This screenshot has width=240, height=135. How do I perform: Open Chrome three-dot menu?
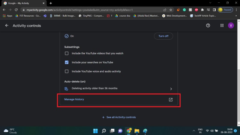[236, 10]
